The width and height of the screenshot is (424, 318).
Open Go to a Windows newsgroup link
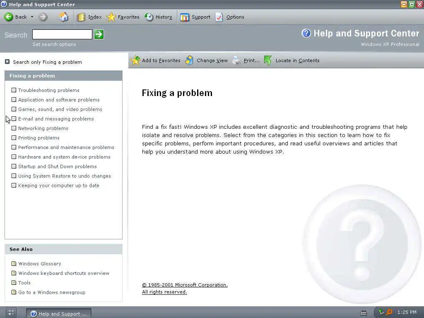pos(52,292)
